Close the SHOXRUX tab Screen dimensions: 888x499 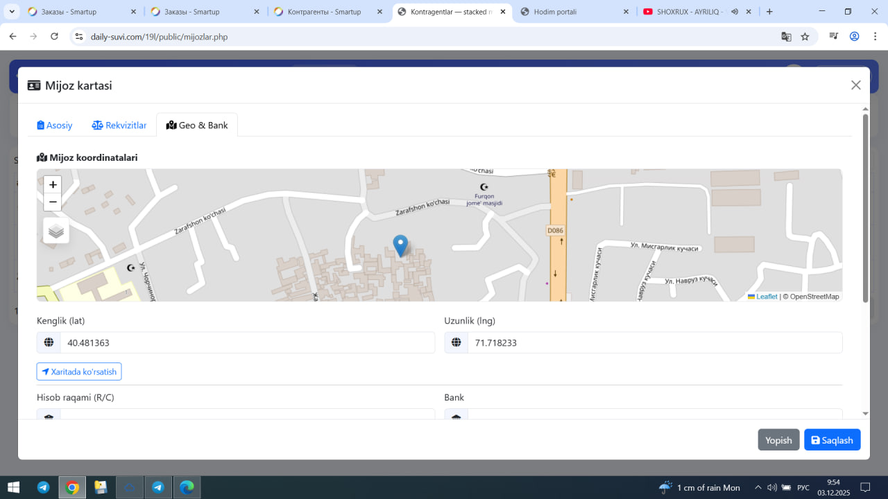(x=749, y=12)
